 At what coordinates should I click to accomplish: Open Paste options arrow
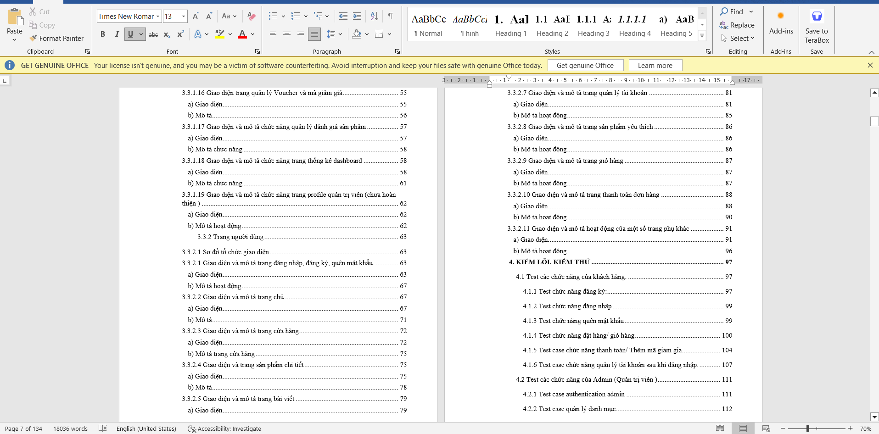click(x=14, y=39)
